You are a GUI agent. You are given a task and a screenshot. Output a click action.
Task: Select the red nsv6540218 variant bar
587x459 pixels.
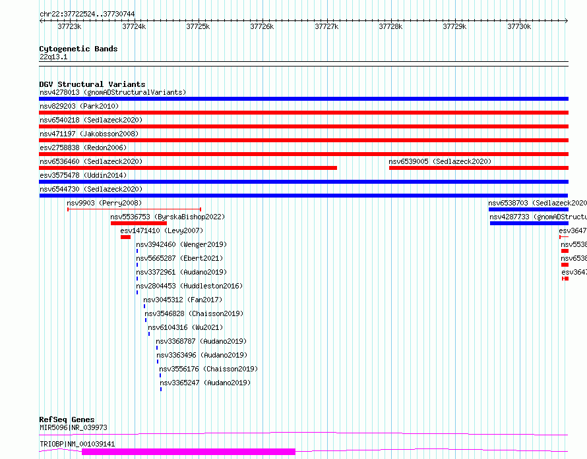303,126
